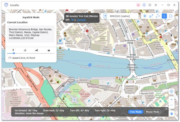Click the joystick icon at bottom right

click(x=172, y=114)
